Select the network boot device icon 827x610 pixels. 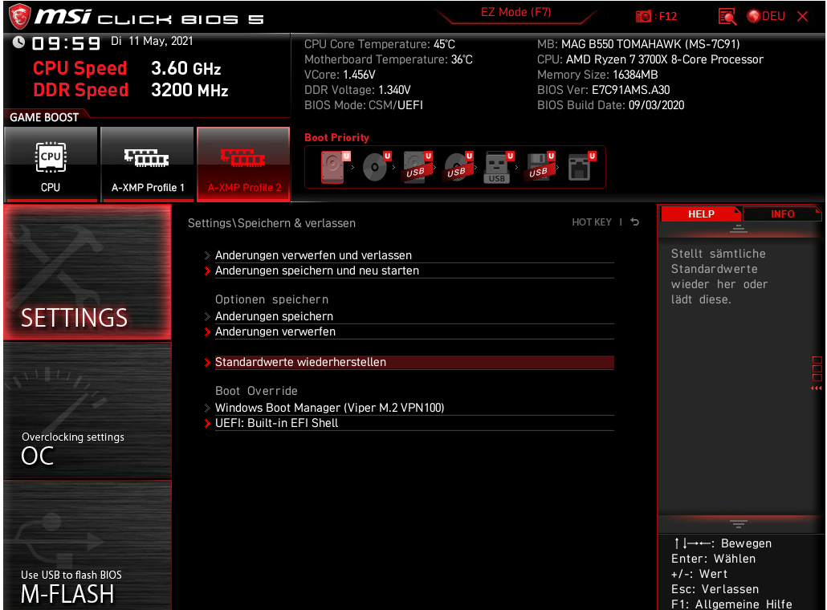pyautogui.click(x=581, y=167)
